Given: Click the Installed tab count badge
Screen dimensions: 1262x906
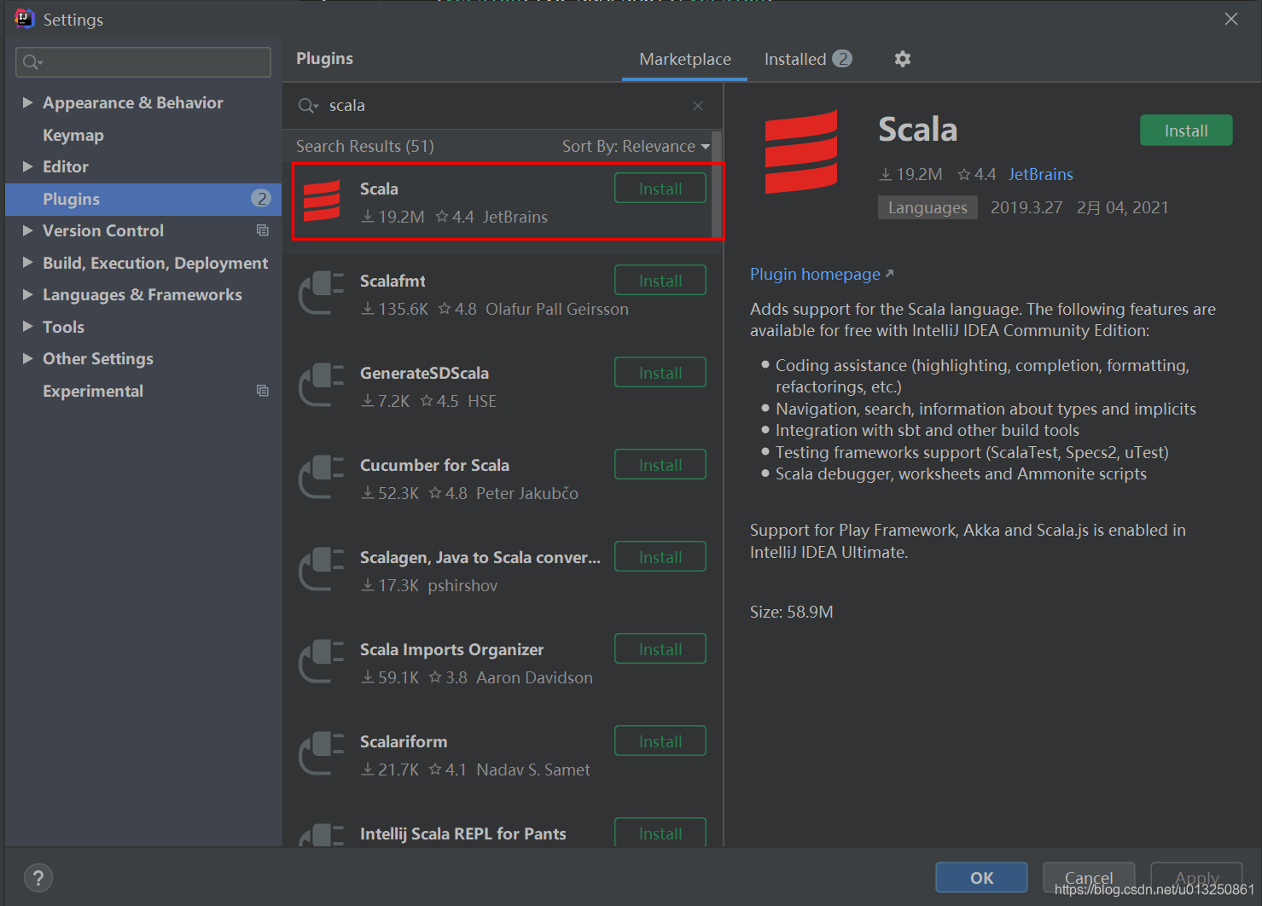Looking at the screenshot, I should point(842,59).
